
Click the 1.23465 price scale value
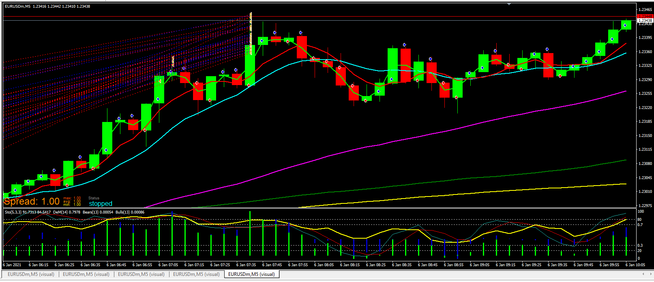point(645,9)
